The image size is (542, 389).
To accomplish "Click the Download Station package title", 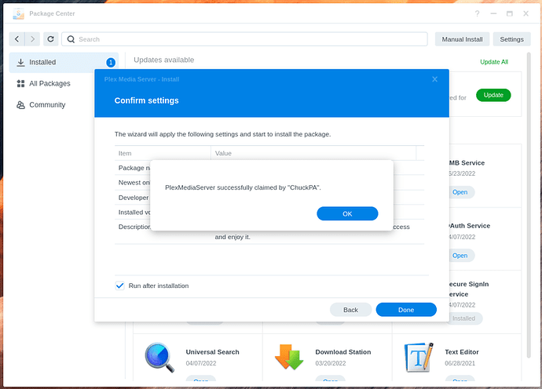I will coord(343,351).
